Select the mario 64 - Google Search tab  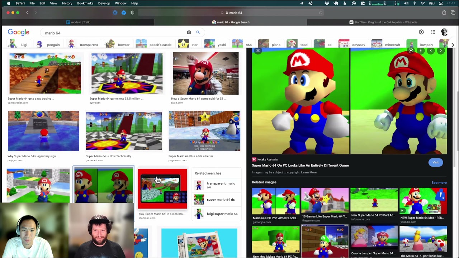tap(231, 22)
